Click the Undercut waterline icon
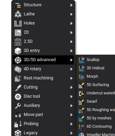Viewport: 115px width, 136px height. point(82,94)
